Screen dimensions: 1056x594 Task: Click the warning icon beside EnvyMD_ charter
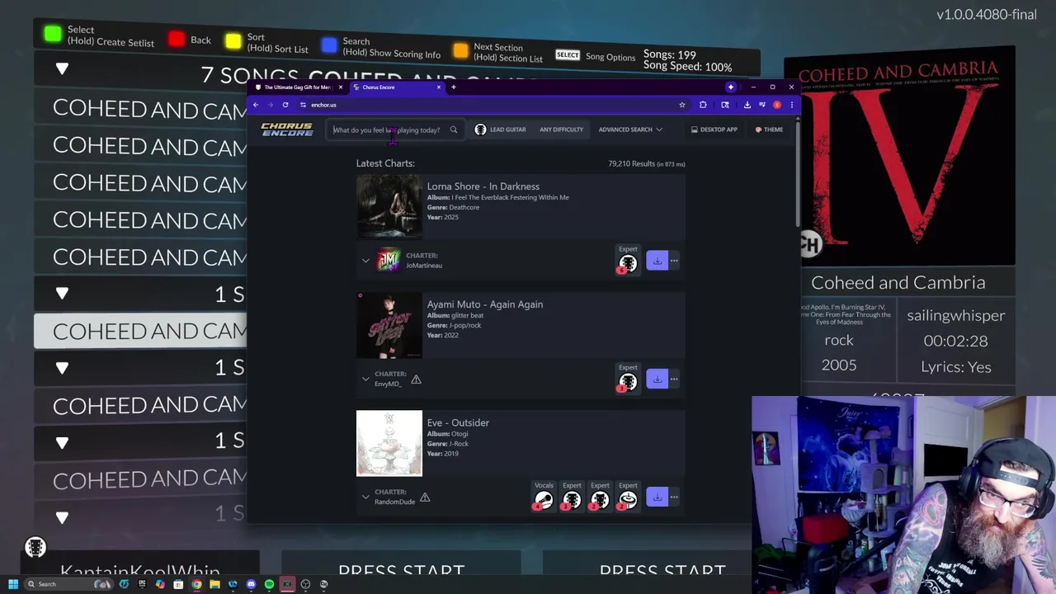tap(416, 379)
